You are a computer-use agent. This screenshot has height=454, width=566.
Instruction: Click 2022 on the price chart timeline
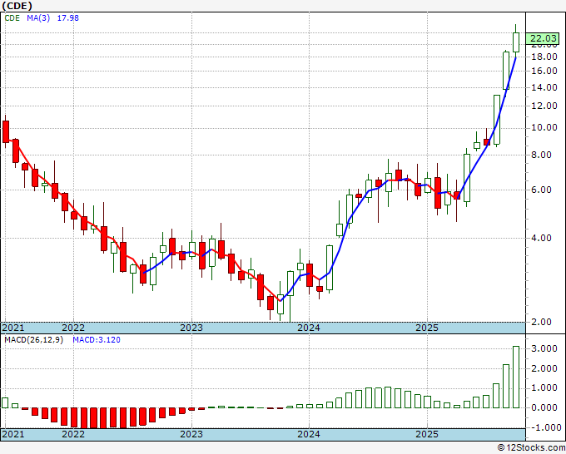click(x=73, y=328)
